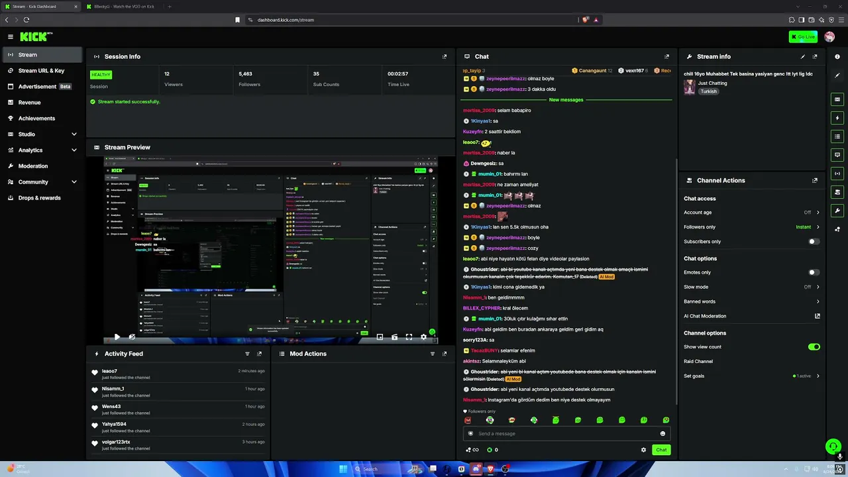
Task: Open Moderation in the sidebar
Action: tap(43, 166)
